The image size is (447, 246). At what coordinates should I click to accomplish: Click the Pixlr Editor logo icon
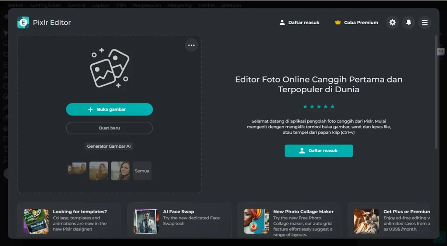click(23, 23)
